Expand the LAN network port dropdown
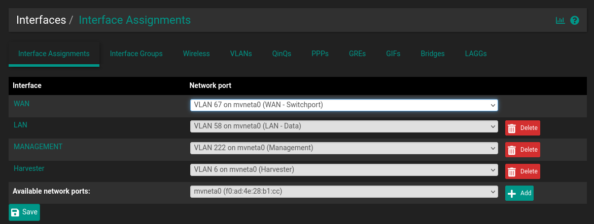Screen dimensions: 594x224 click(x=343, y=126)
